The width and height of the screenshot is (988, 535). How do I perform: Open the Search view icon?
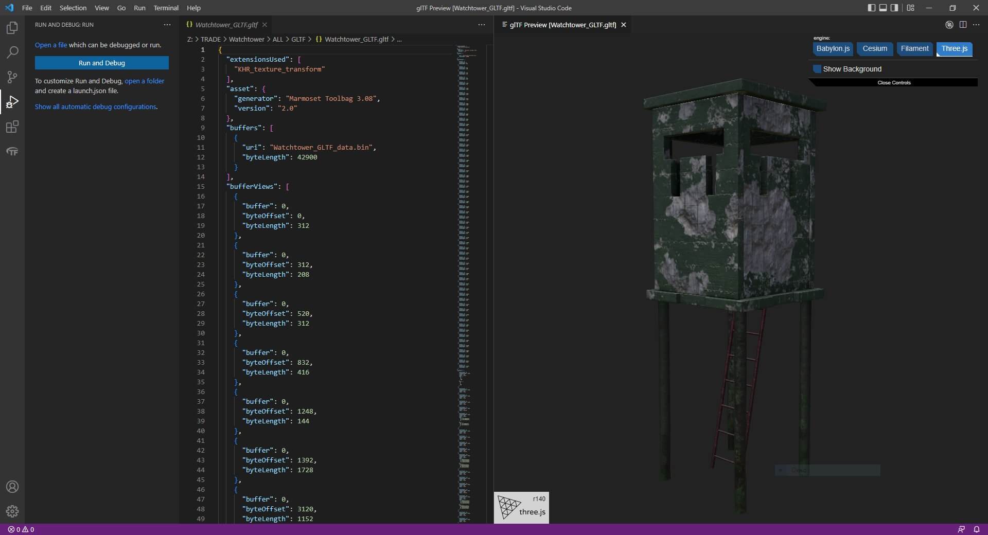pyautogui.click(x=12, y=52)
